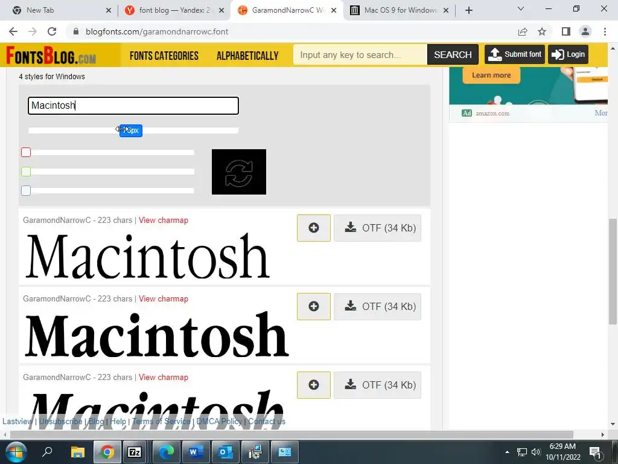618x464 pixels.
Task: Open Alphabetically menu
Action: click(x=247, y=56)
